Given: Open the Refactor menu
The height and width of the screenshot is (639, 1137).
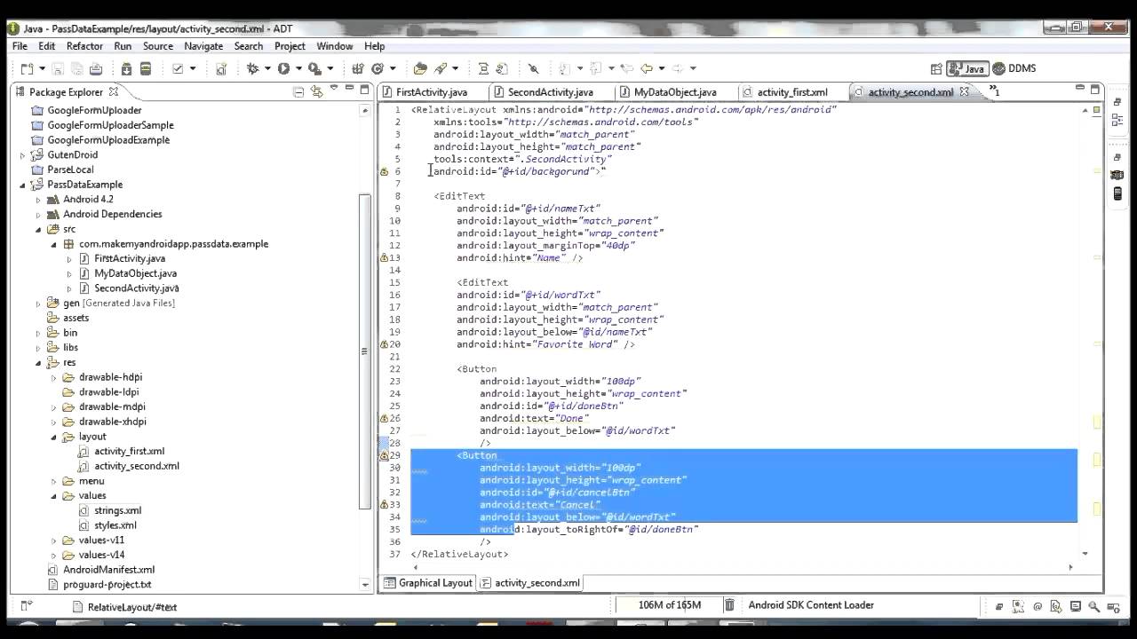Looking at the screenshot, I should 84,46.
